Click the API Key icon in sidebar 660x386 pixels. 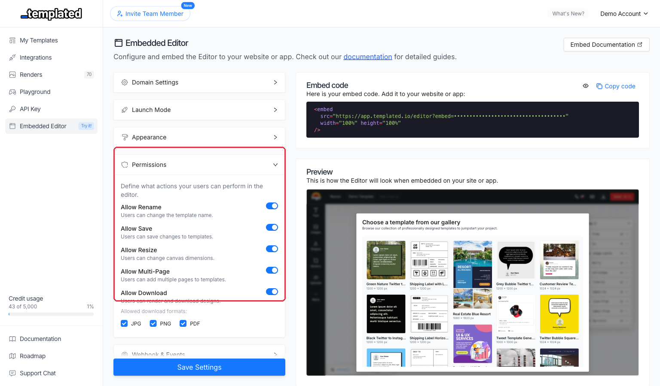pos(12,109)
